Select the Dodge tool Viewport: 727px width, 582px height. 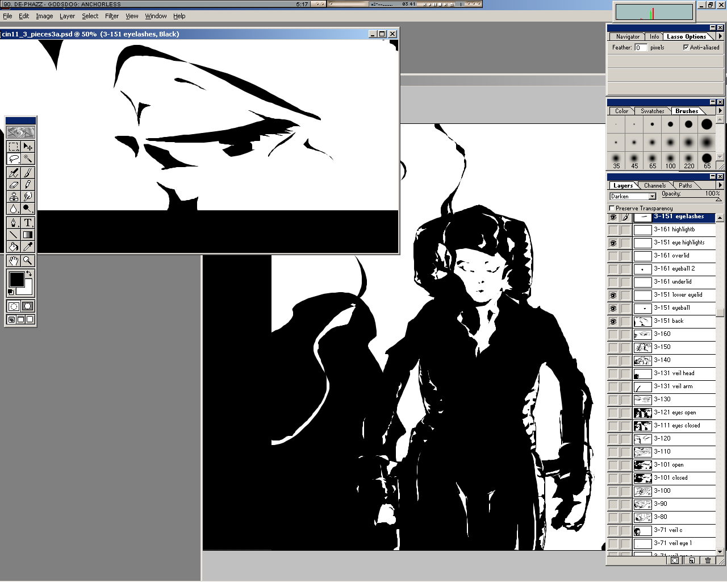point(28,209)
